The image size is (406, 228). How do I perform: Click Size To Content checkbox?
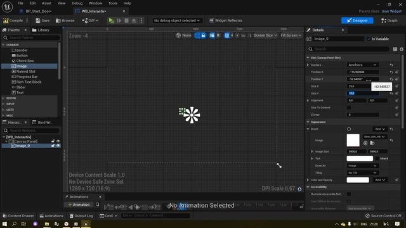click(349, 108)
